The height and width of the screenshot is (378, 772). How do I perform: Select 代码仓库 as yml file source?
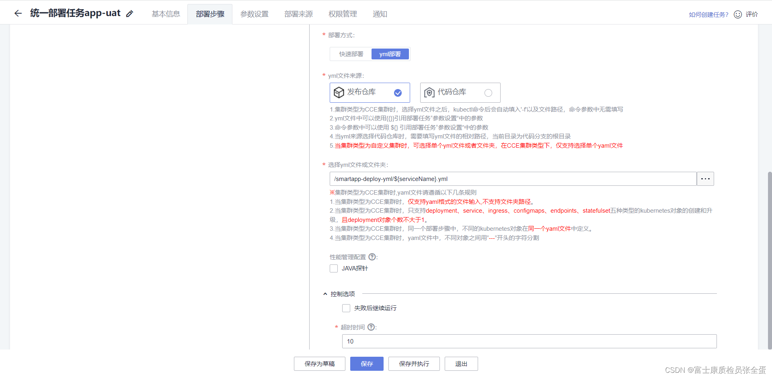click(460, 93)
